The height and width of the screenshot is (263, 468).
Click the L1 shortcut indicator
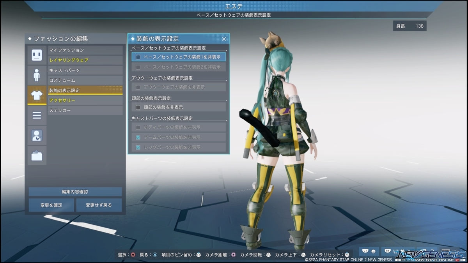[369, 251]
